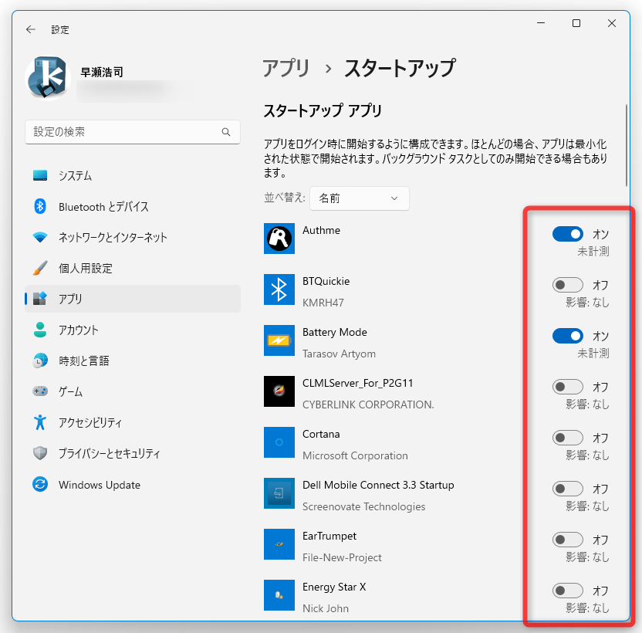Click CYBERLINK CORPORATION. publisher text
This screenshot has height=633, width=642.
(368, 405)
